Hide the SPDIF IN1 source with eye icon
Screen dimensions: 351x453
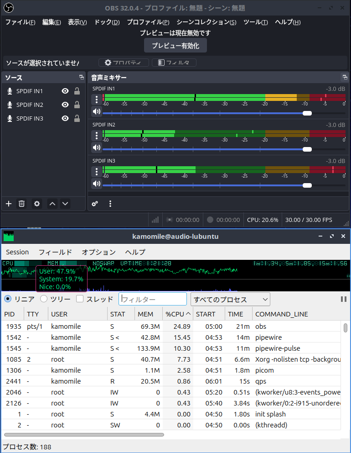(x=65, y=91)
